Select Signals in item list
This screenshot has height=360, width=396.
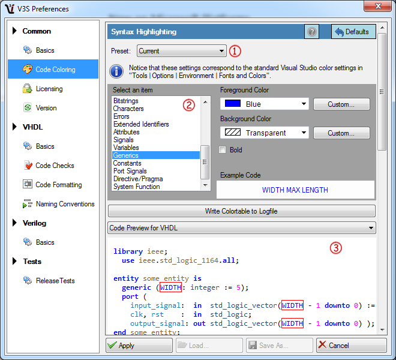(x=156, y=140)
